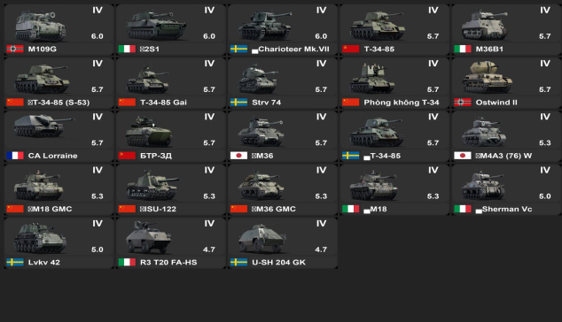
Task: Select the 2S1 self-propelled gun card
Action: pyautogui.click(x=171, y=30)
